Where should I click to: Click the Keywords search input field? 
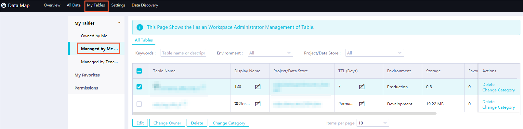pyautogui.click(x=183, y=53)
